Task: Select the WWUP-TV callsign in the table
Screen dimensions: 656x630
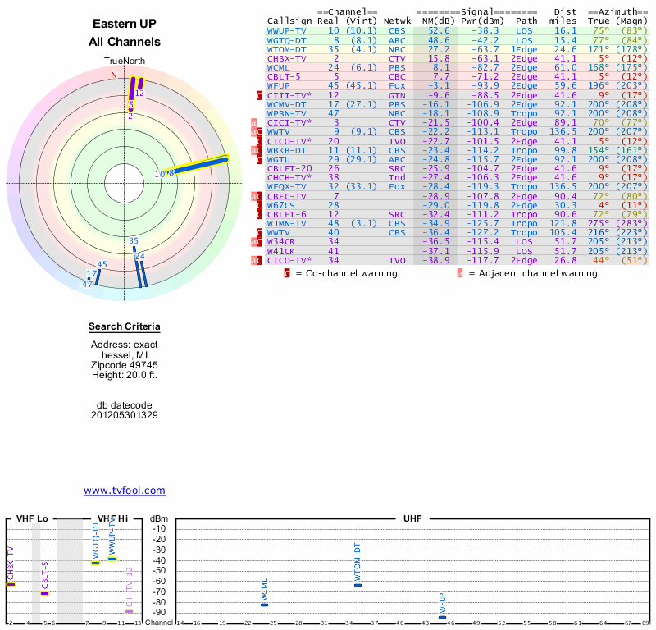Action: tap(287, 30)
